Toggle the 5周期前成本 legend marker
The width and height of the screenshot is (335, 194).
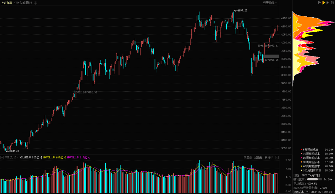[x=301, y=149]
